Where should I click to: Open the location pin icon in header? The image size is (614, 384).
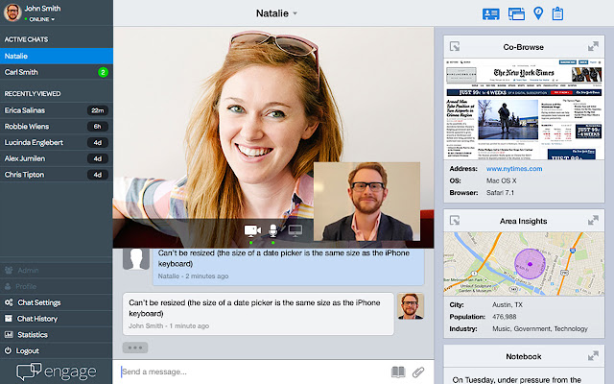pyautogui.click(x=538, y=13)
